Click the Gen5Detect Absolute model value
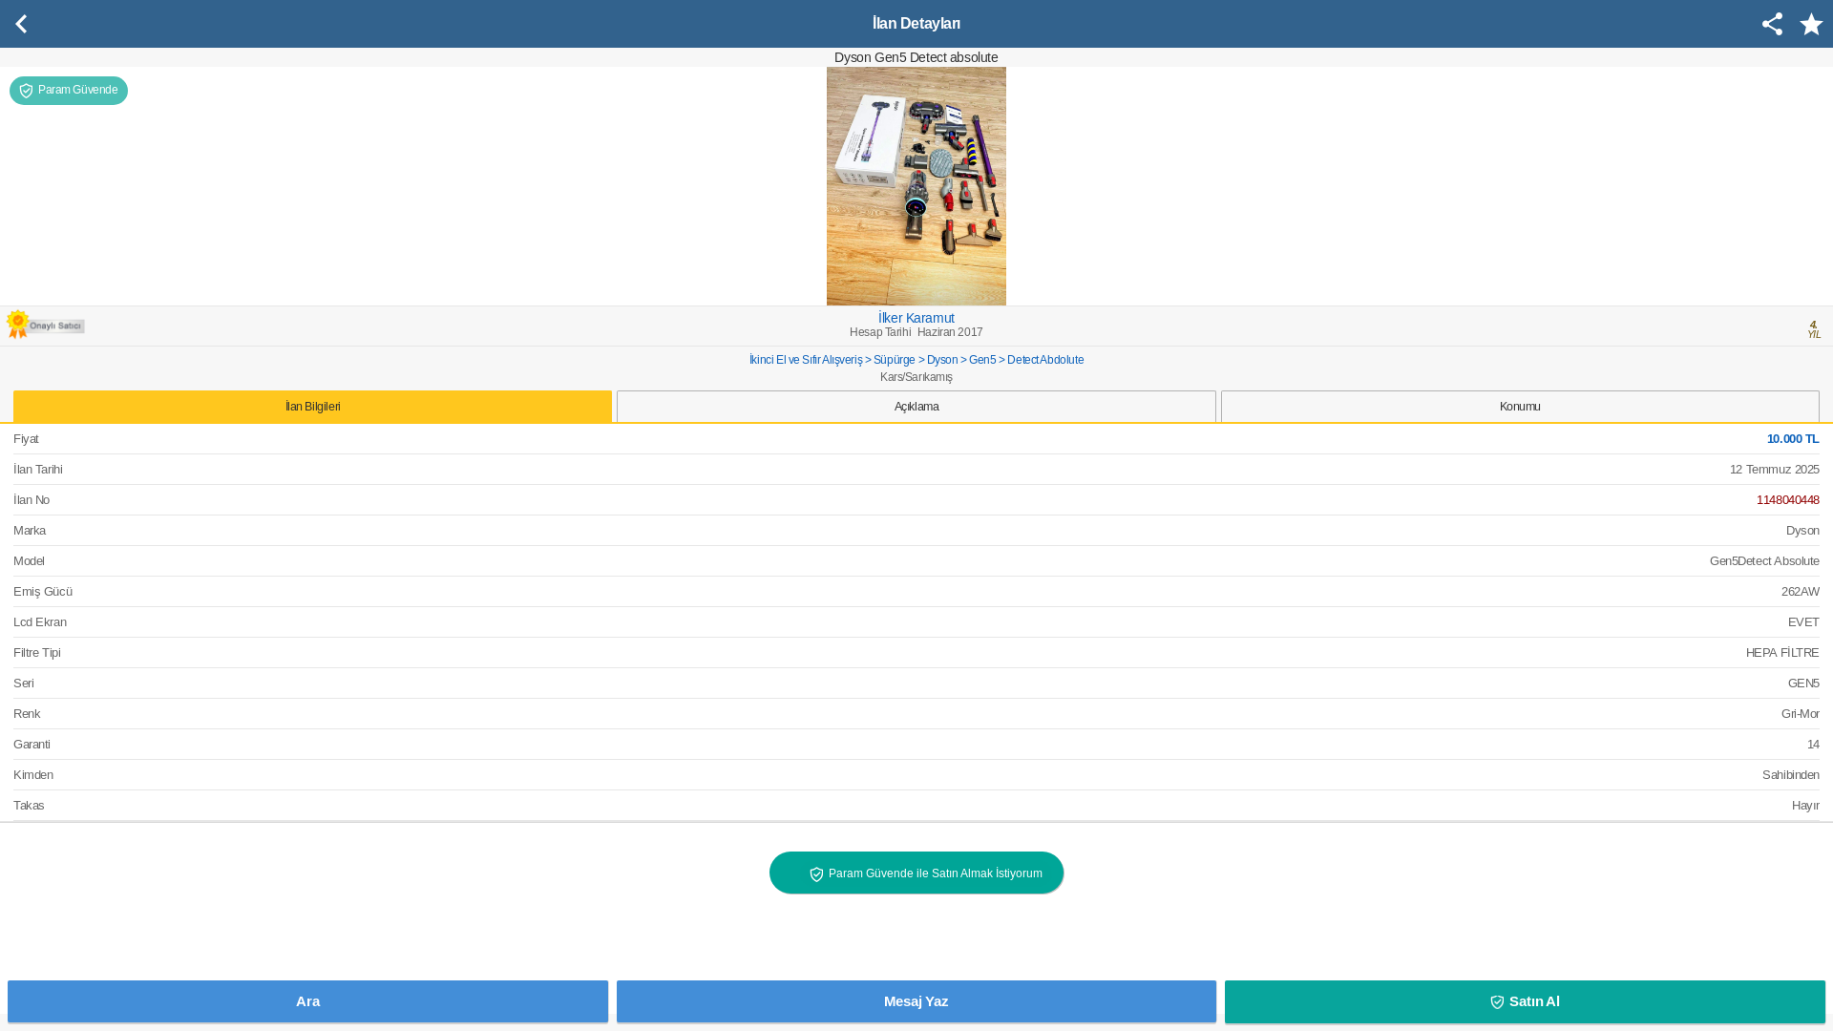 1764,561
